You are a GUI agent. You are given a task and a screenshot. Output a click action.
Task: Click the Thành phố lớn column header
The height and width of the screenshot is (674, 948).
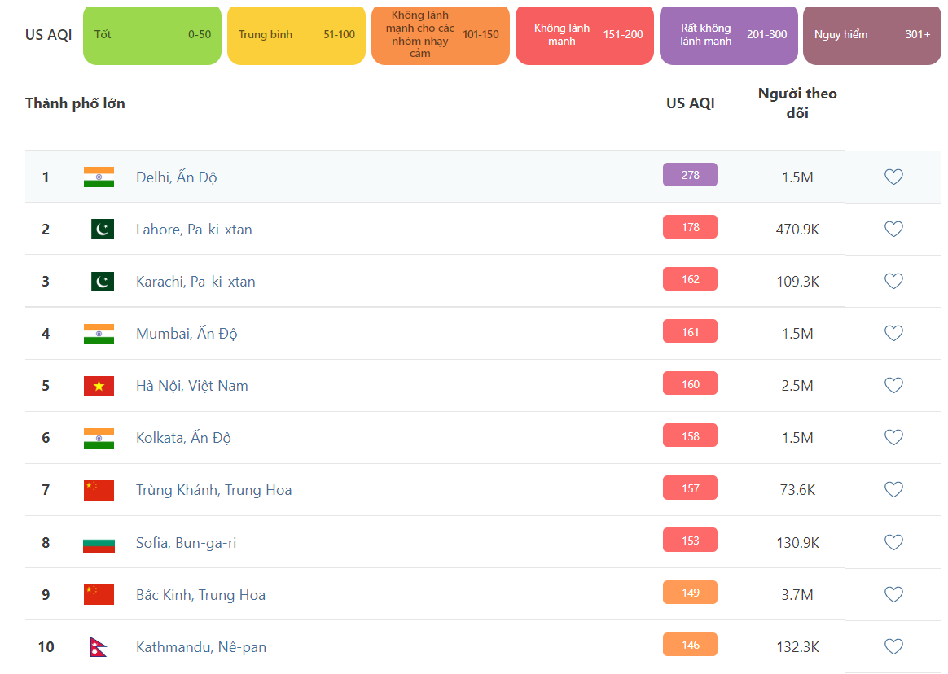pyautogui.click(x=75, y=103)
